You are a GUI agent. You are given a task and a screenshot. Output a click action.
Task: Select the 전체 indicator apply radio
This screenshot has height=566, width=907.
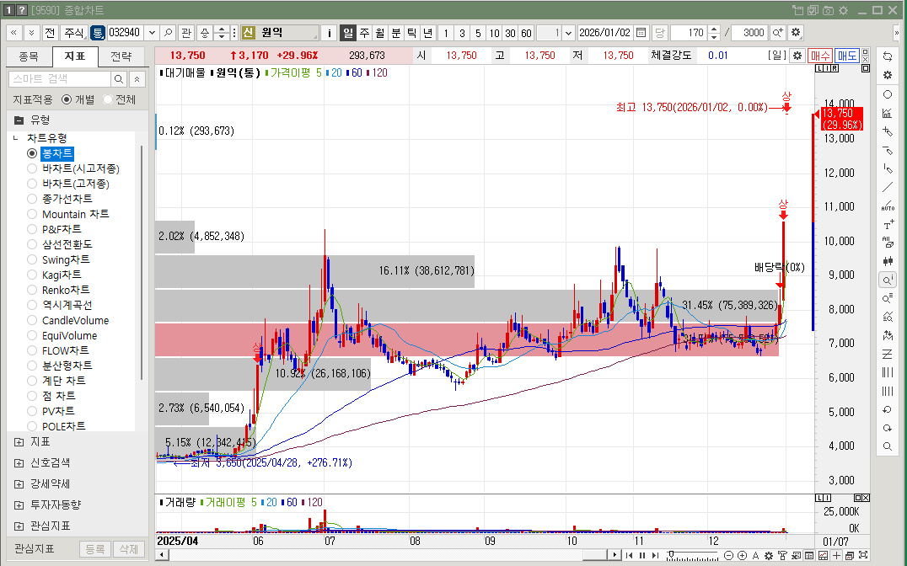[x=108, y=99]
